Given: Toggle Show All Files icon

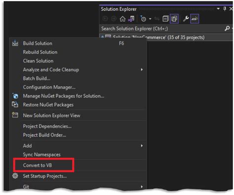Looking at the screenshot, I should 174,19.
